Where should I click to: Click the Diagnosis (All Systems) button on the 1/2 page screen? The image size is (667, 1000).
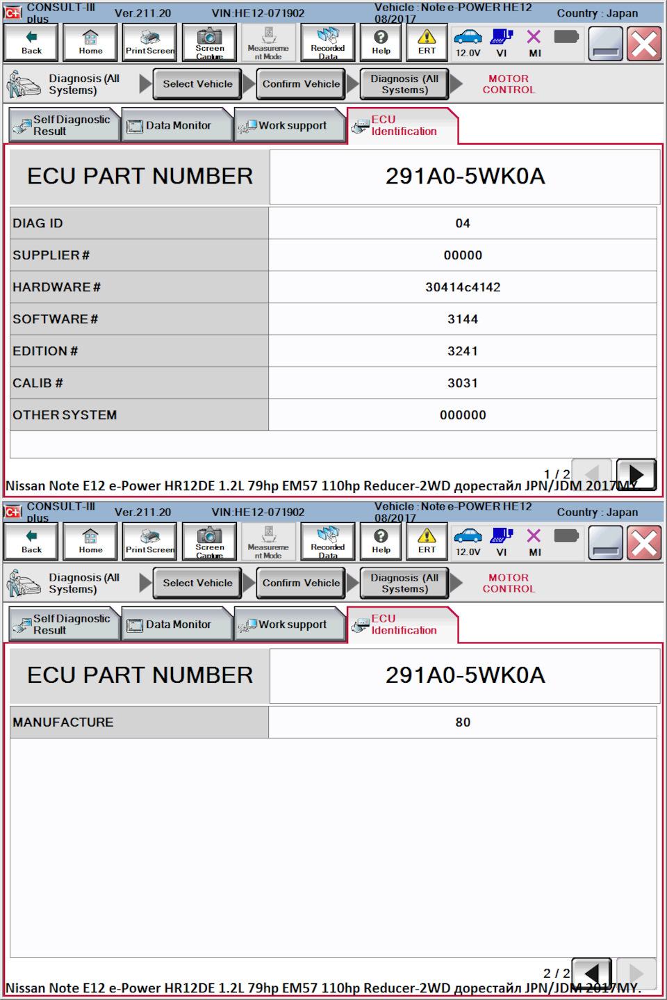(404, 84)
